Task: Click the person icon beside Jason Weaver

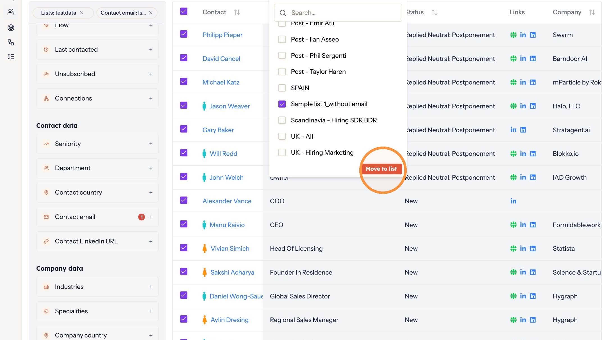Action: click(x=204, y=106)
